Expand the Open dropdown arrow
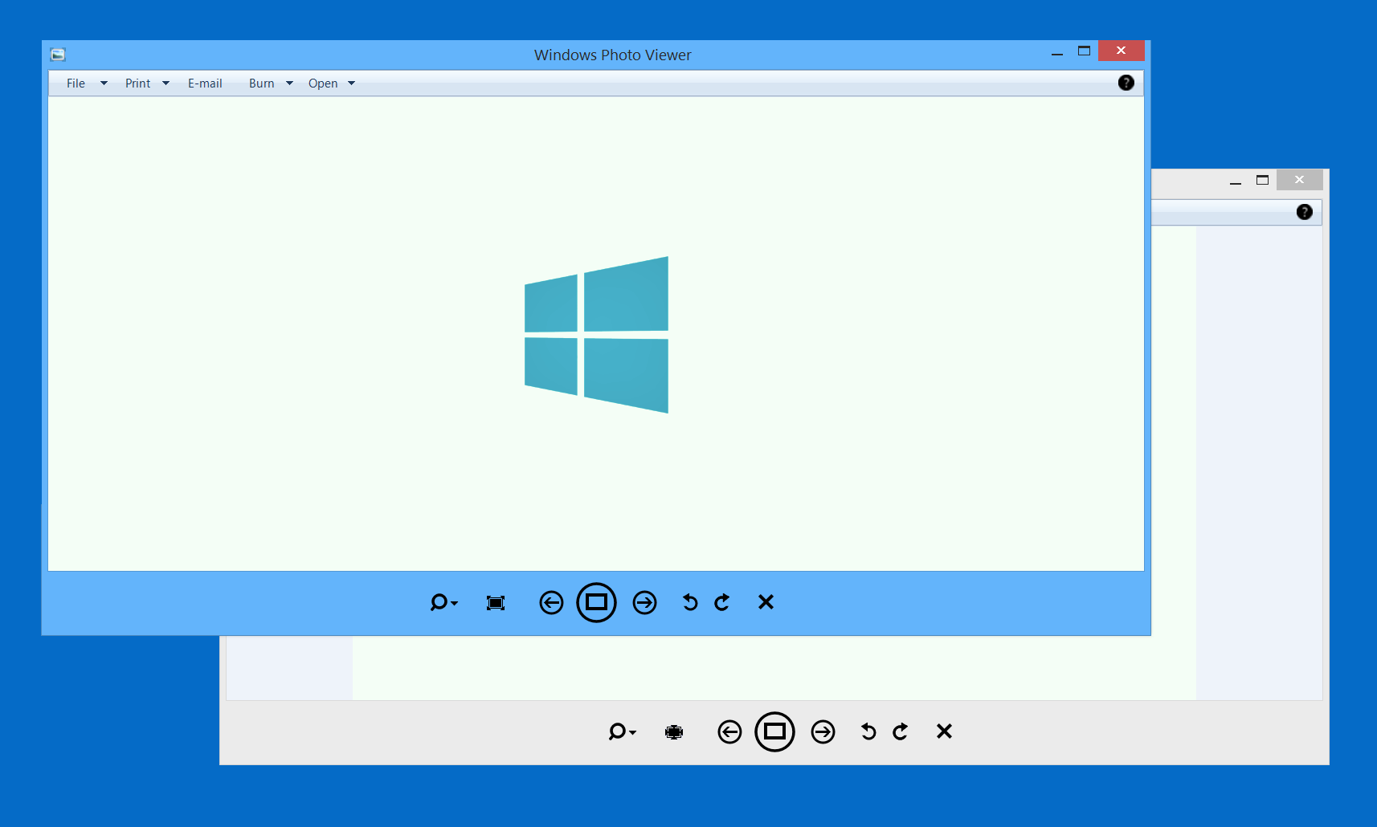 351,84
